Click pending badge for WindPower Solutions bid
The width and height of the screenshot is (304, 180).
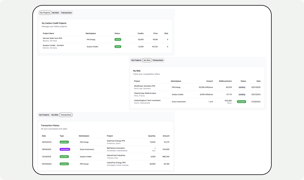pos(242,87)
